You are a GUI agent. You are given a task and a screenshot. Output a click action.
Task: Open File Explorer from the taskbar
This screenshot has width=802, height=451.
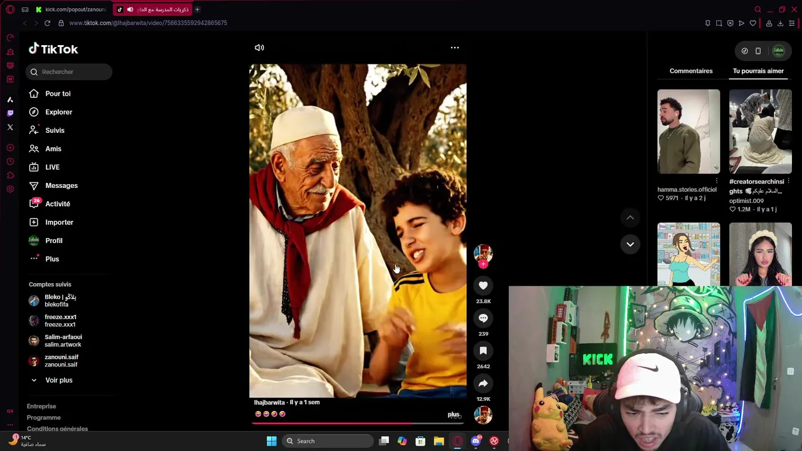pos(439,441)
